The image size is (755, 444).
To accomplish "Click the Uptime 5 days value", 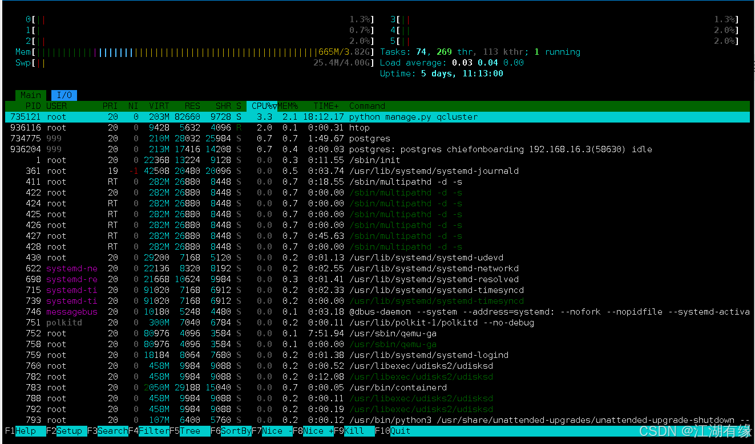I will [x=462, y=74].
